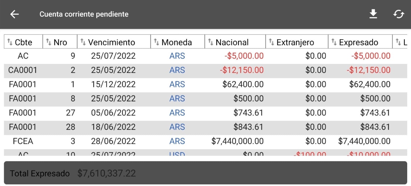
Task: Sort by the Vencimiento column arrows
Action: click(x=83, y=42)
